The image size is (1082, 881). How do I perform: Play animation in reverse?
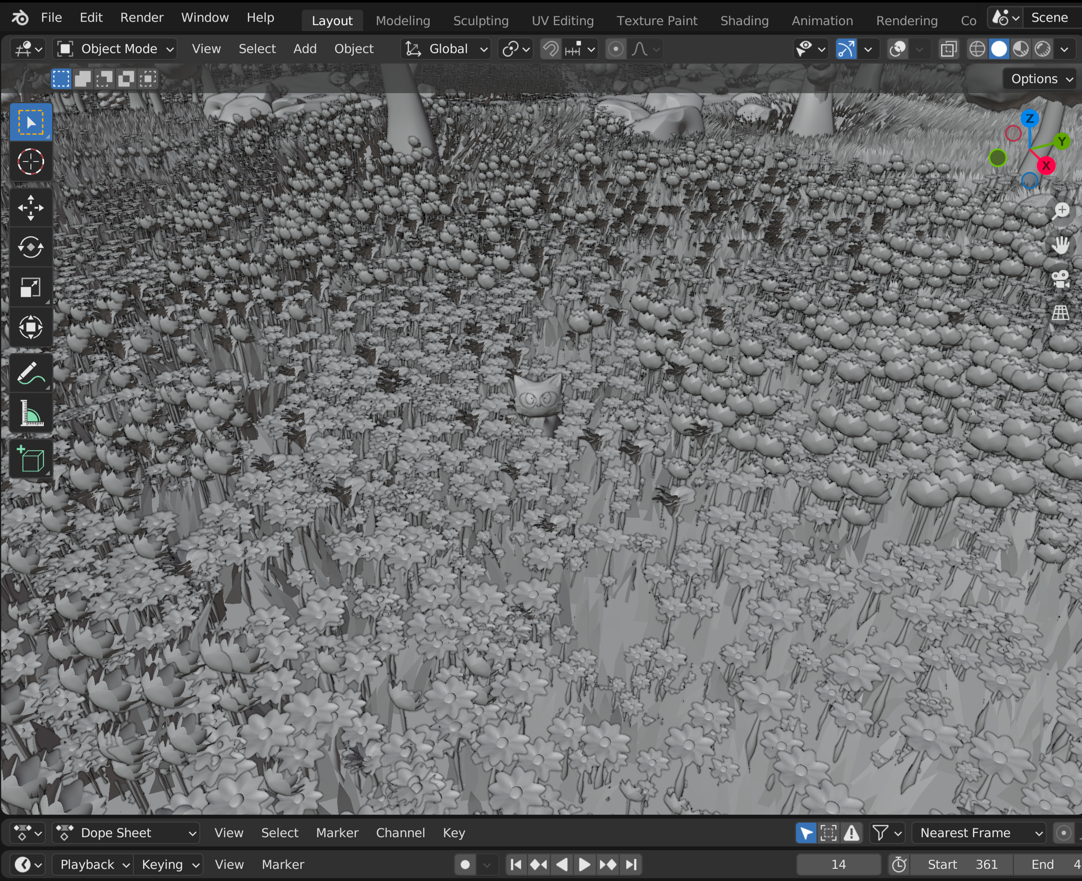(x=561, y=864)
